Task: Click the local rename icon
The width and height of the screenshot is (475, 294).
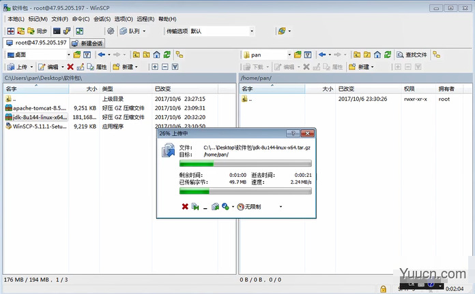Action: pyautogui.click(x=81, y=67)
